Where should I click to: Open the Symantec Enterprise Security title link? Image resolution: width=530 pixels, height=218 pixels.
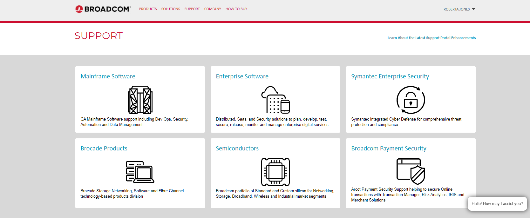(x=390, y=76)
